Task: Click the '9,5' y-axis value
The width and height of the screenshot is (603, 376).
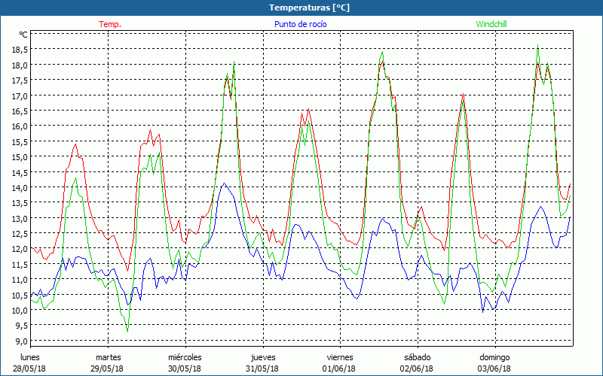Action: point(22,326)
